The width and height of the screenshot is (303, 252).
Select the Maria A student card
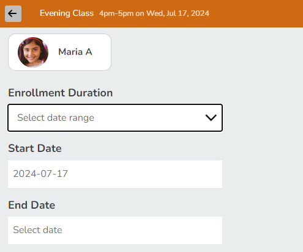pyautogui.click(x=59, y=52)
